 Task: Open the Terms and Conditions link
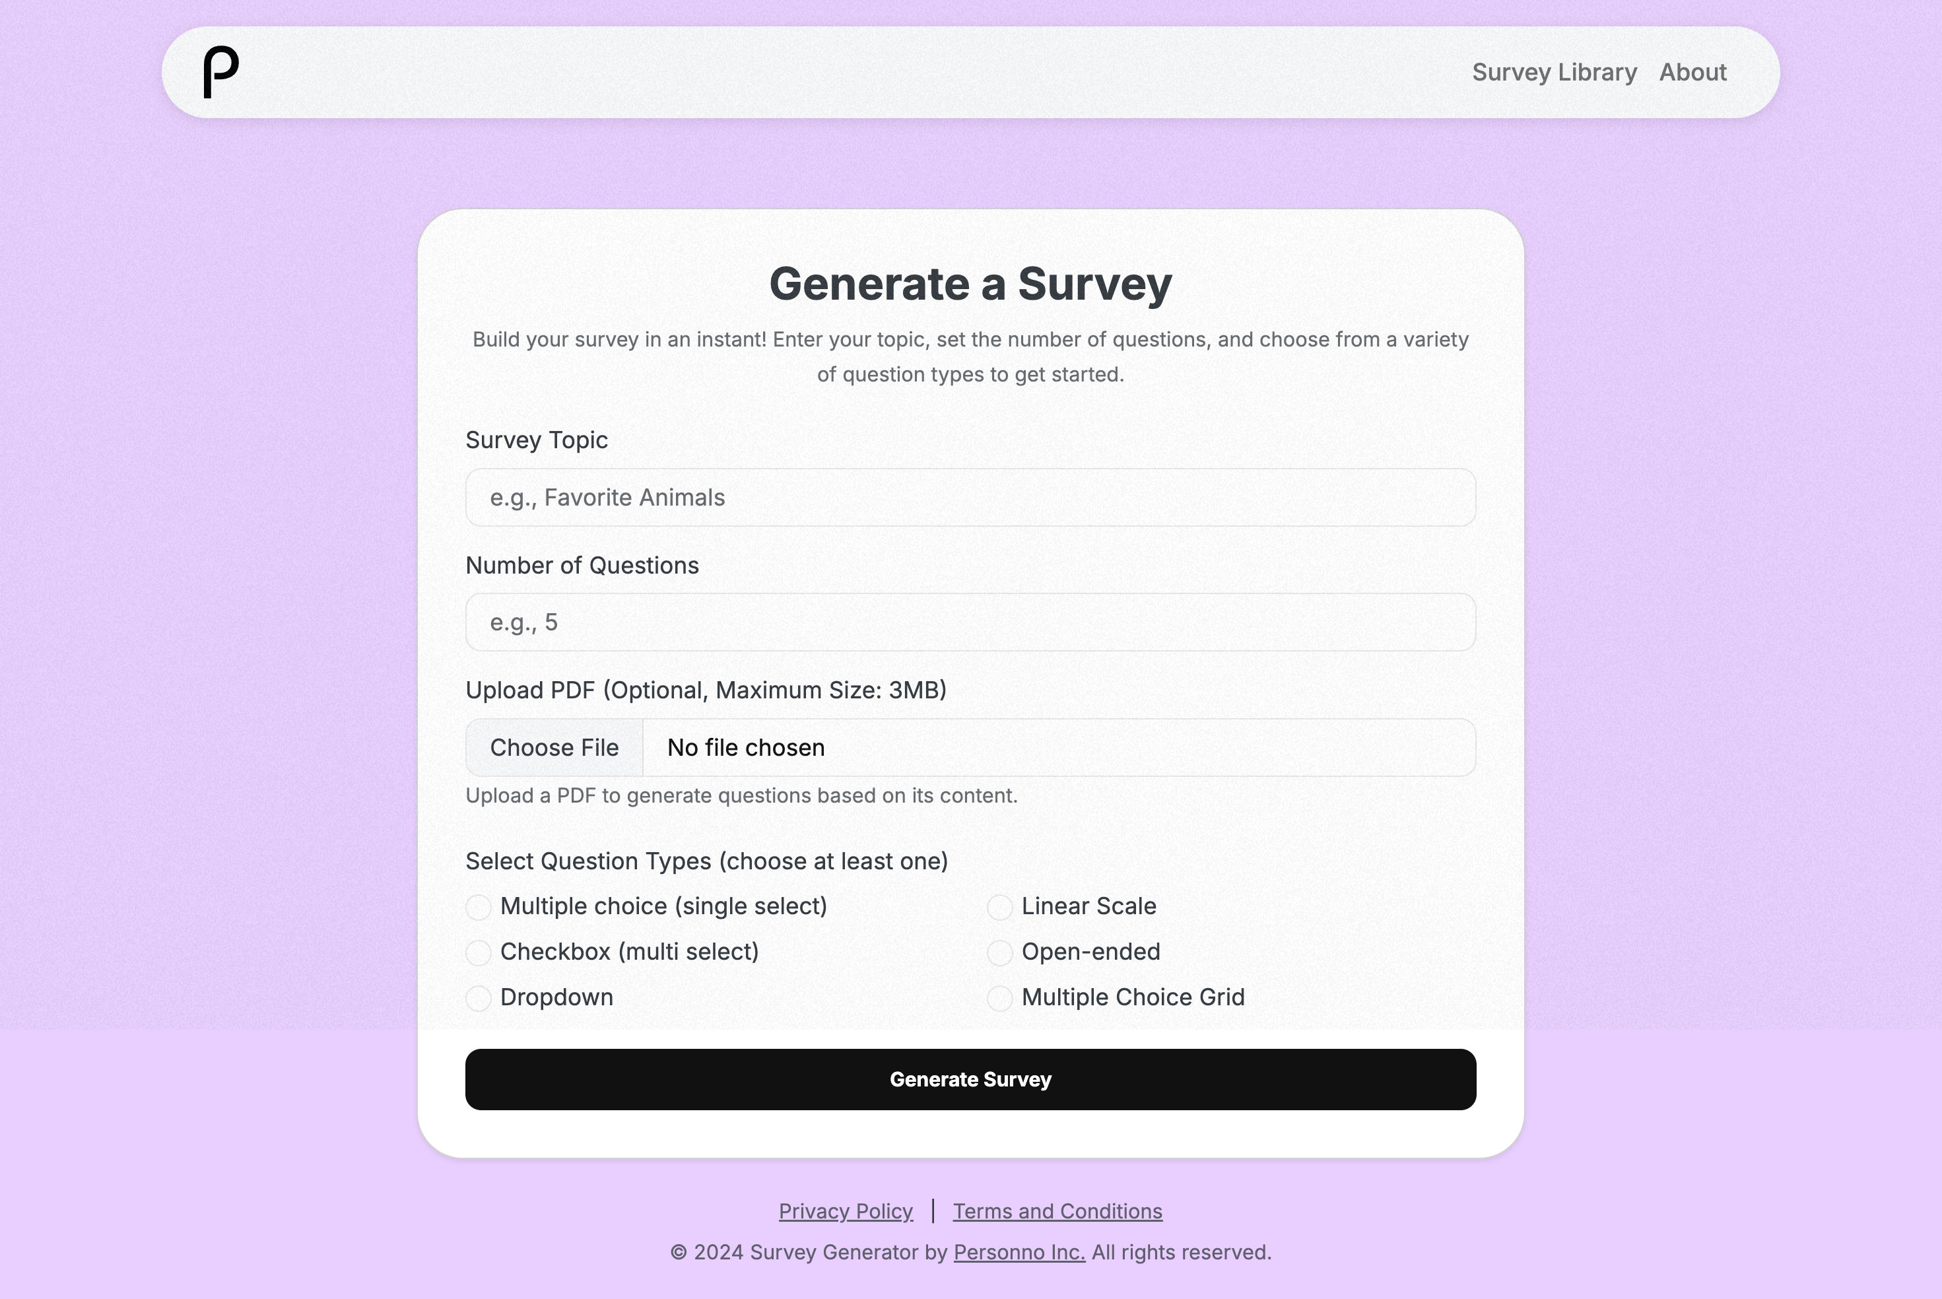click(x=1057, y=1211)
